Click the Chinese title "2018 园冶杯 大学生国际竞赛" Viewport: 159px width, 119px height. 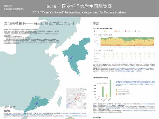(79, 6)
